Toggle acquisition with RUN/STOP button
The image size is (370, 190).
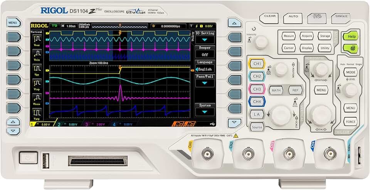(317, 18)
